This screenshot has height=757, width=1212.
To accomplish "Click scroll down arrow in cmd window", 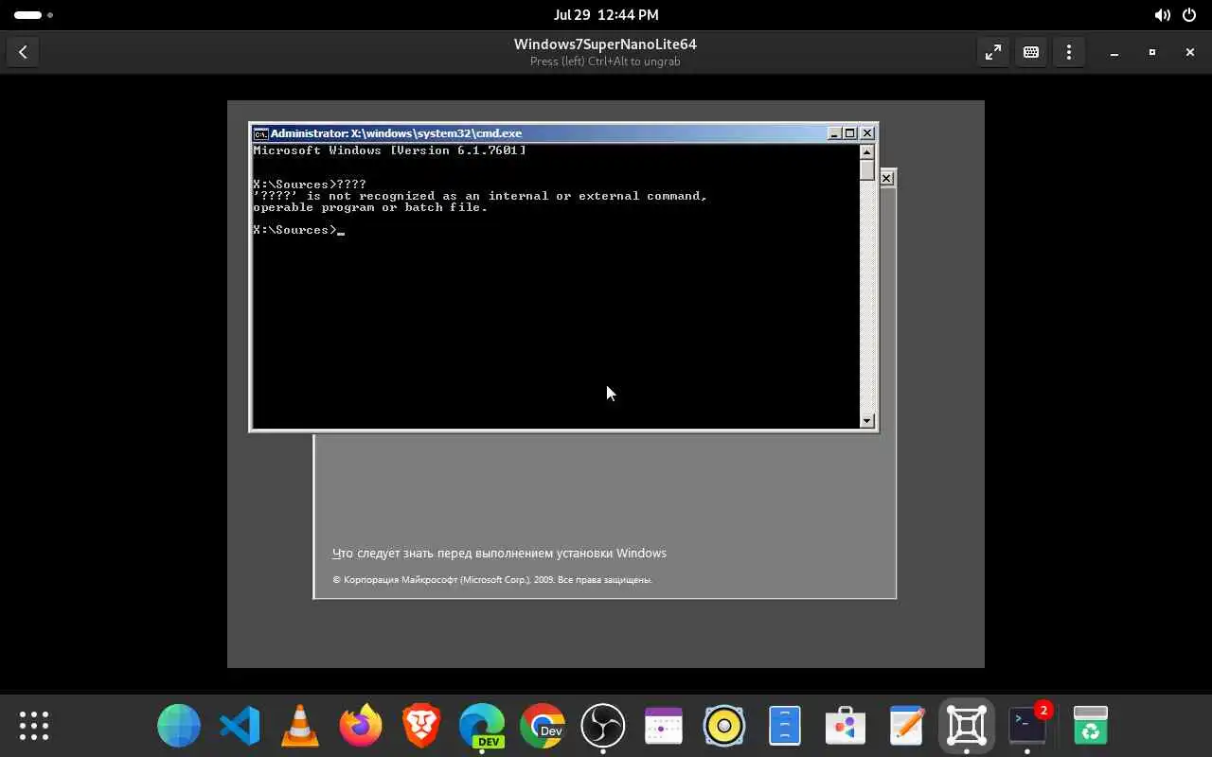I will (x=866, y=420).
